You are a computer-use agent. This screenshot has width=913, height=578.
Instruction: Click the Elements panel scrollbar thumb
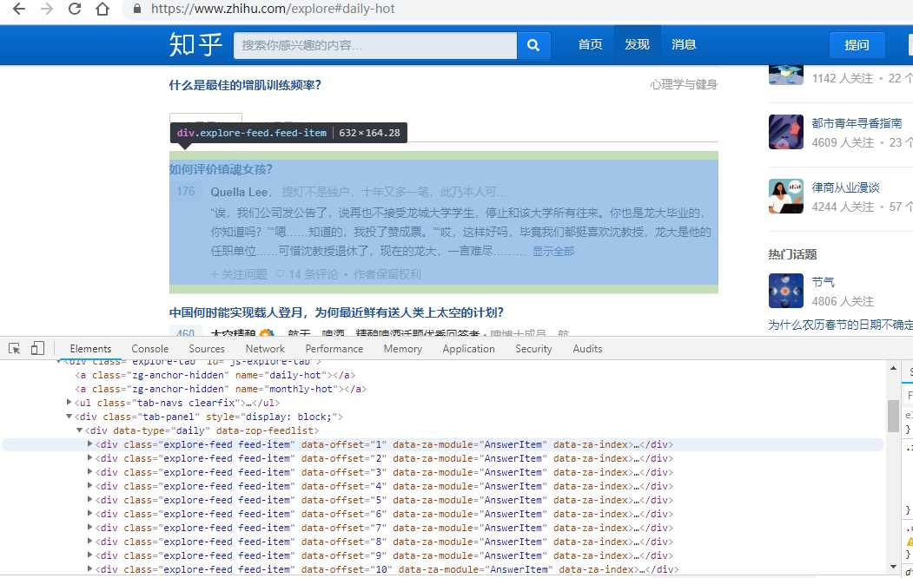(893, 415)
